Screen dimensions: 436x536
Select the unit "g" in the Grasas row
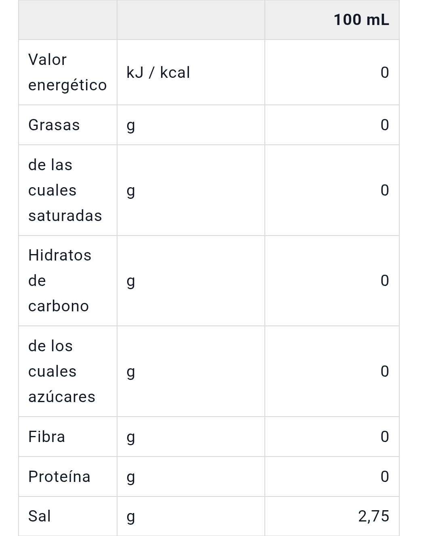pos(131,125)
